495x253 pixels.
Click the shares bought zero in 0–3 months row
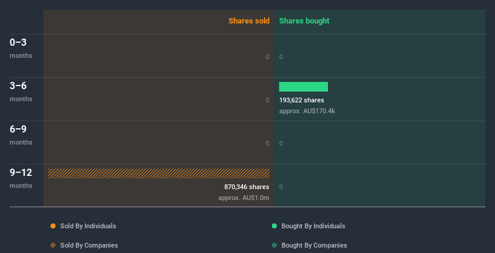click(x=281, y=57)
